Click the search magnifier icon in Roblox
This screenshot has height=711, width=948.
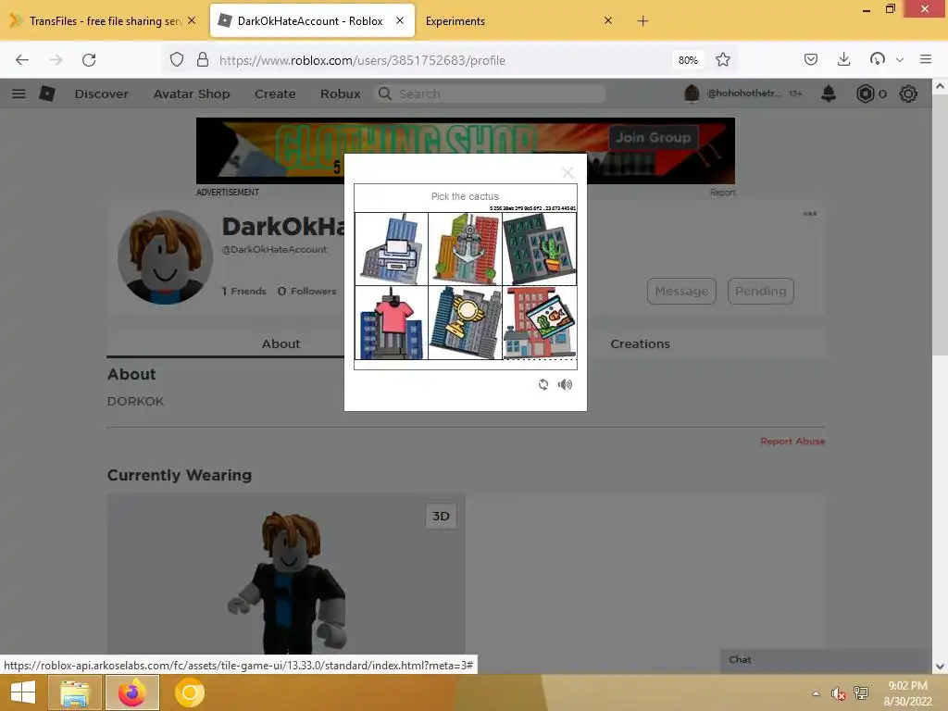(x=384, y=94)
